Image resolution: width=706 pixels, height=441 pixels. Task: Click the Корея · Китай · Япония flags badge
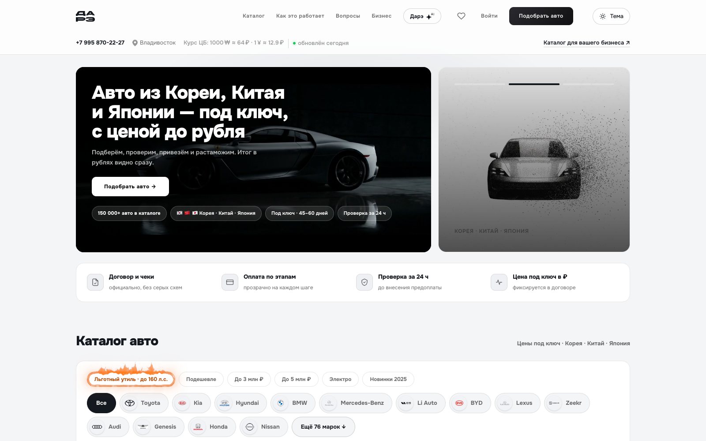pos(216,213)
